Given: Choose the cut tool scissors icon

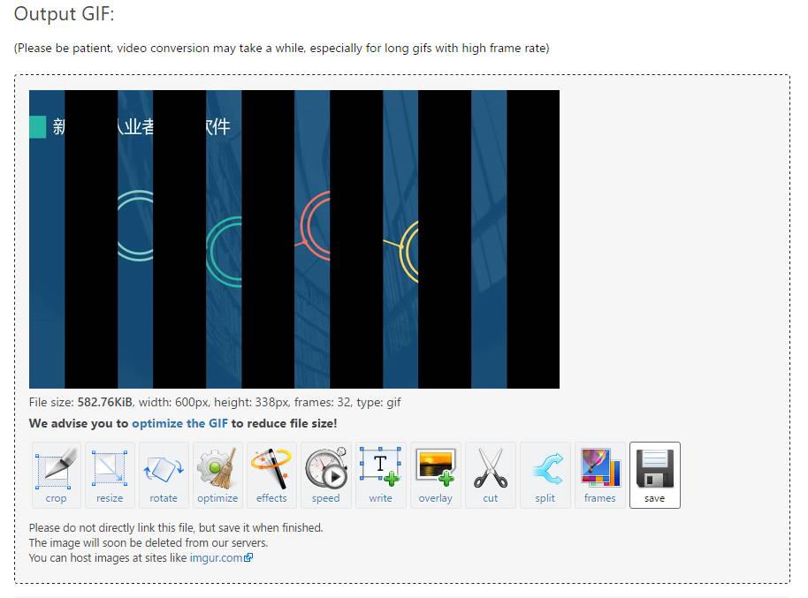Looking at the screenshot, I should click(491, 474).
